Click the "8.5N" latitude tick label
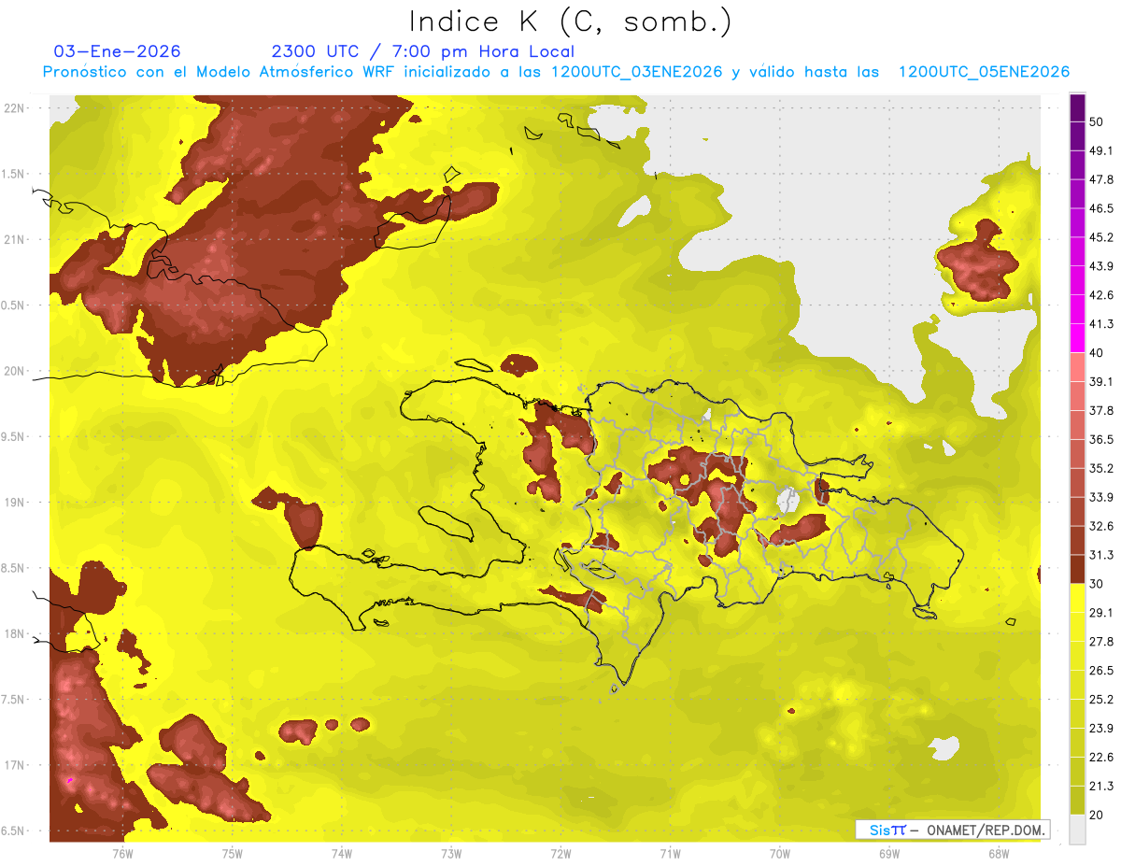This screenshot has width=1121, height=866. click(x=14, y=568)
